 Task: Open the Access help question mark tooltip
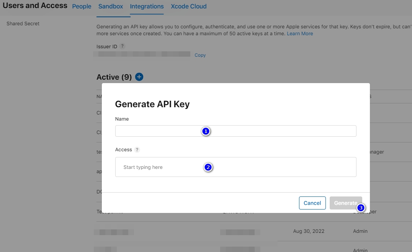(x=137, y=150)
